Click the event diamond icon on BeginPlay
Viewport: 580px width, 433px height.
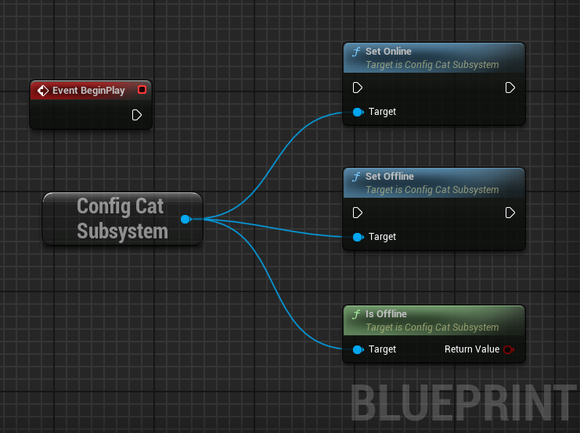coord(43,91)
